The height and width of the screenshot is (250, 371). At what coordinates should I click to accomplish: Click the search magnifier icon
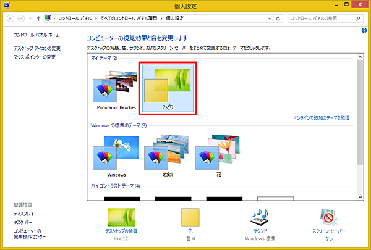(358, 19)
